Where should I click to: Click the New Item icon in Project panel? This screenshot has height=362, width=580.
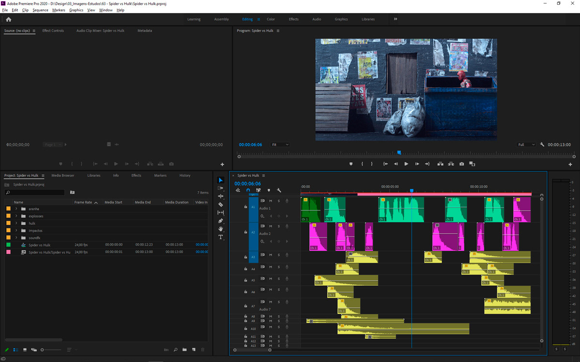click(x=193, y=350)
